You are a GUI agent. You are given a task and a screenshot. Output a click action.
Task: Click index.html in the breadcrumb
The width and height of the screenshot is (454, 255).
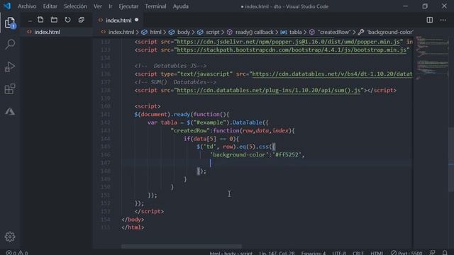pyautogui.click(x=121, y=32)
